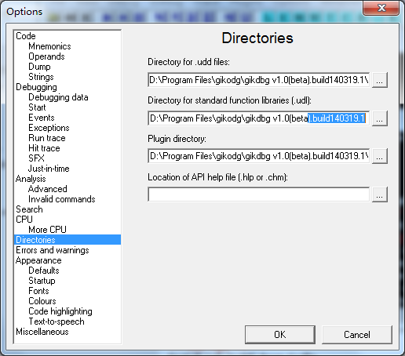Viewport: 405px width, 356px height.
Task: Cancel the Options dialog
Action: click(357, 335)
